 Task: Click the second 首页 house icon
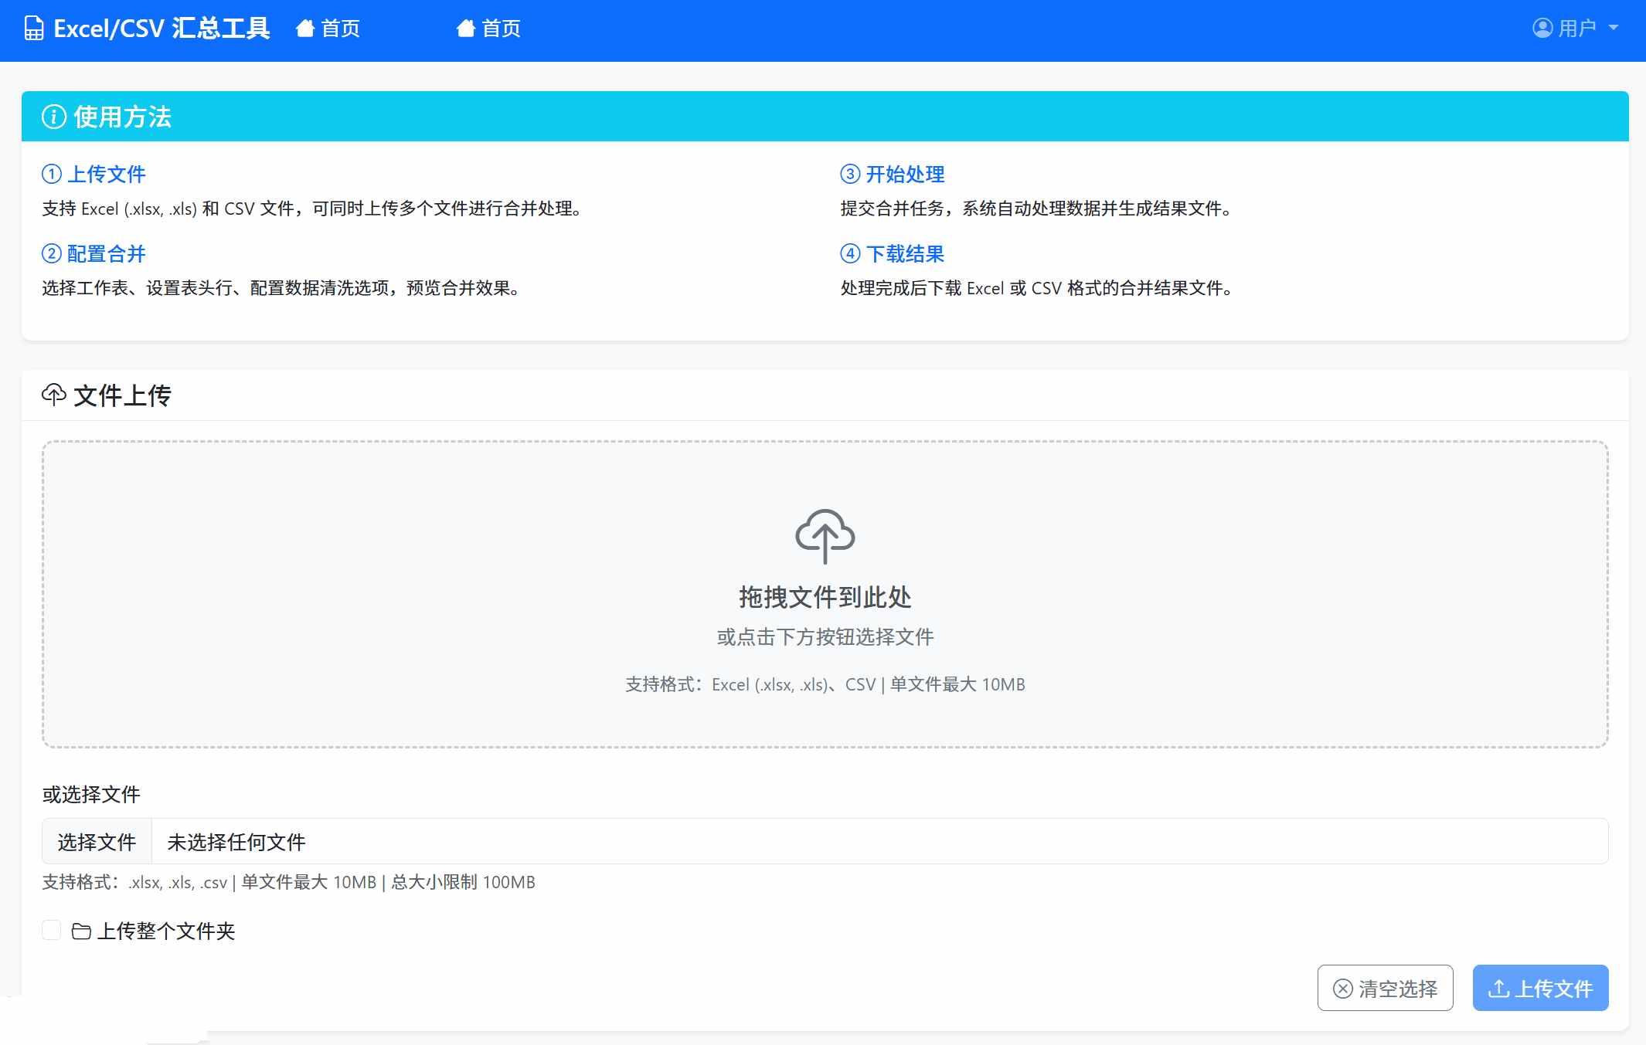click(x=465, y=29)
